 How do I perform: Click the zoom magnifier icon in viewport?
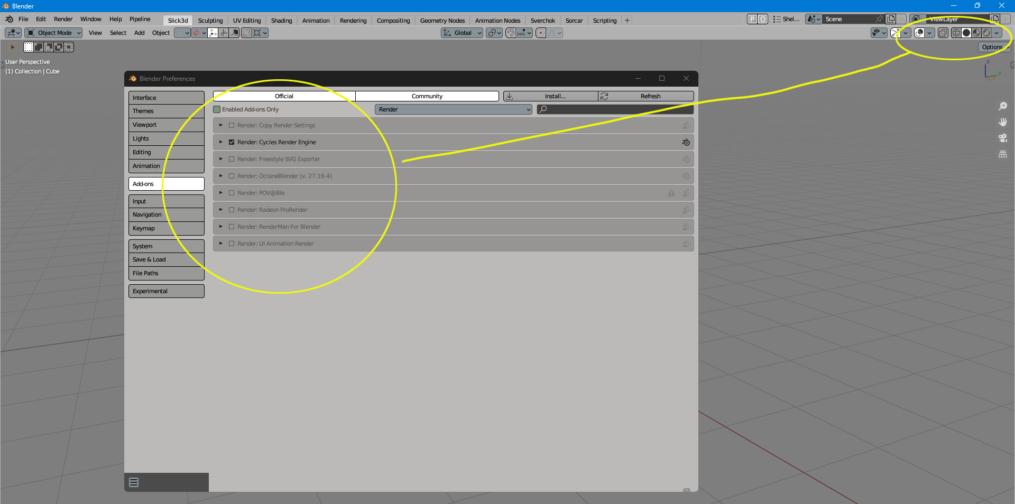[x=1002, y=106]
